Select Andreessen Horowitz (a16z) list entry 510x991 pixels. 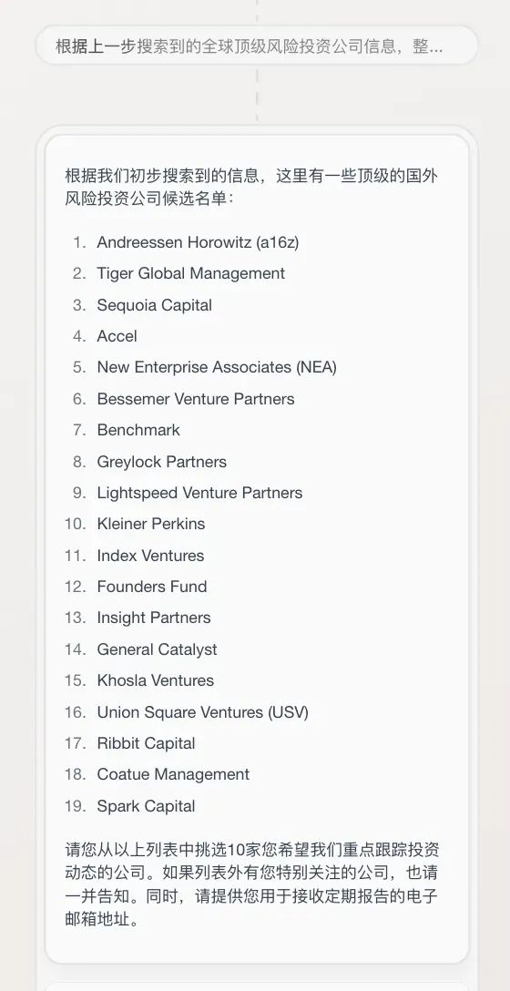tap(198, 242)
